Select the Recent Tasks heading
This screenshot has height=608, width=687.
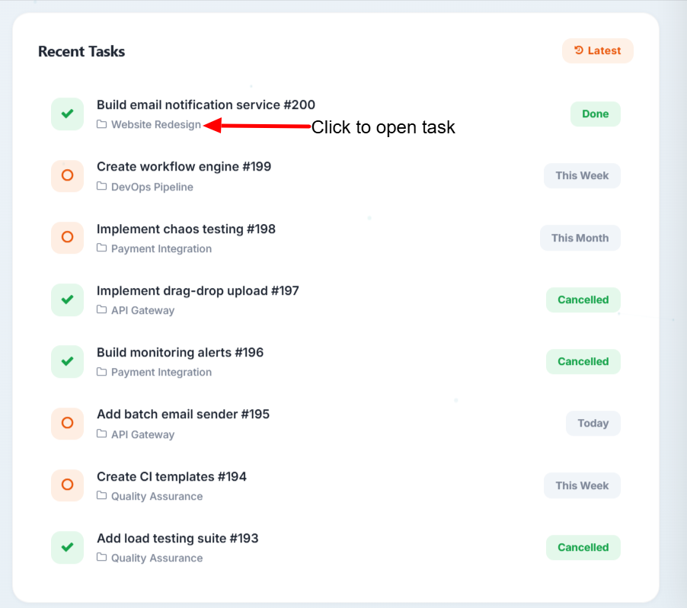(81, 51)
